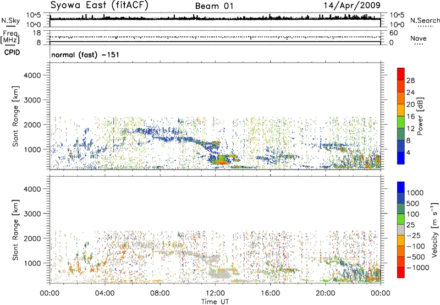440x305 pixels.
Task: Click 'Slant Range [km]' on the power panel
Action: [15, 116]
